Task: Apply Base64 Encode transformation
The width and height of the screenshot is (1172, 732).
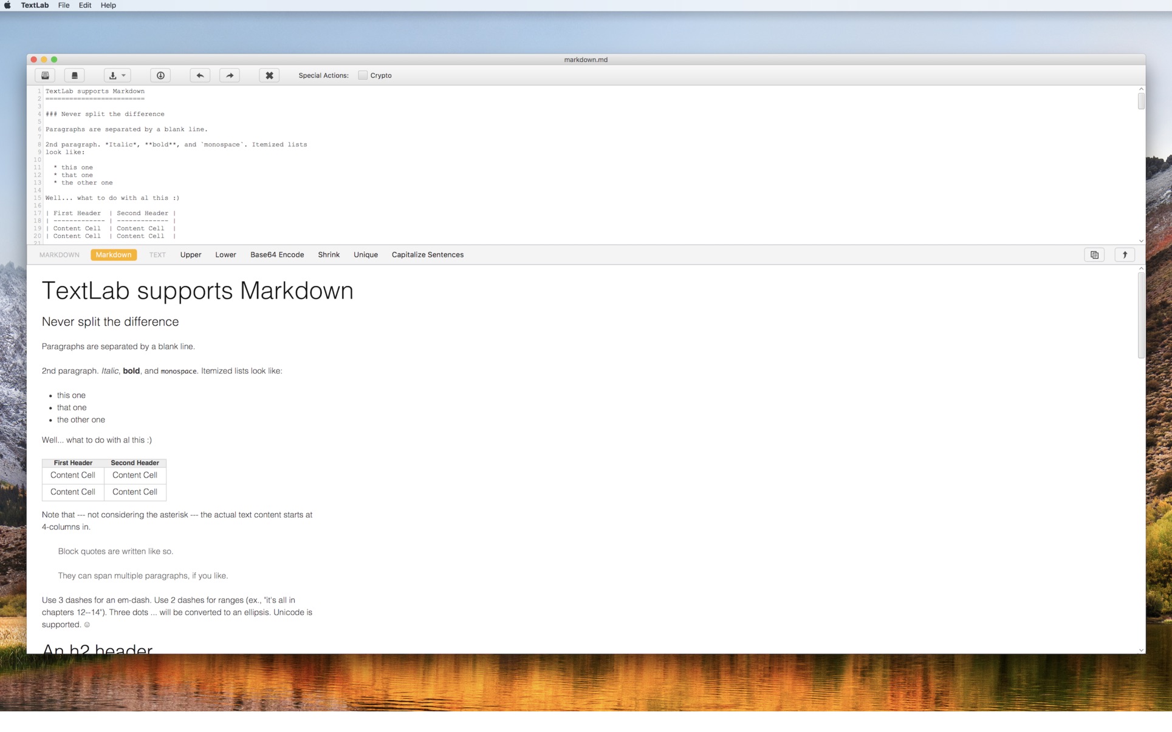Action: (x=277, y=255)
